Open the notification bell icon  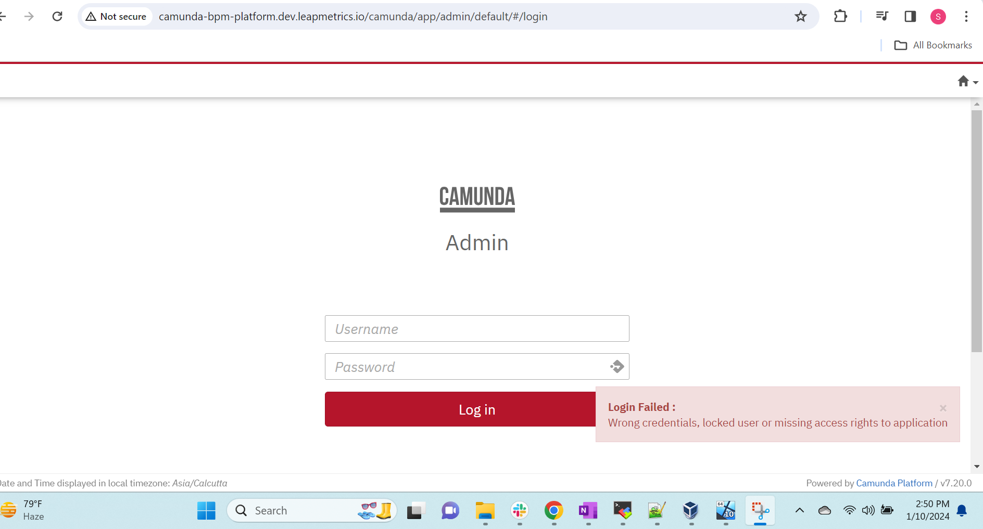pyautogui.click(x=962, y=511)
